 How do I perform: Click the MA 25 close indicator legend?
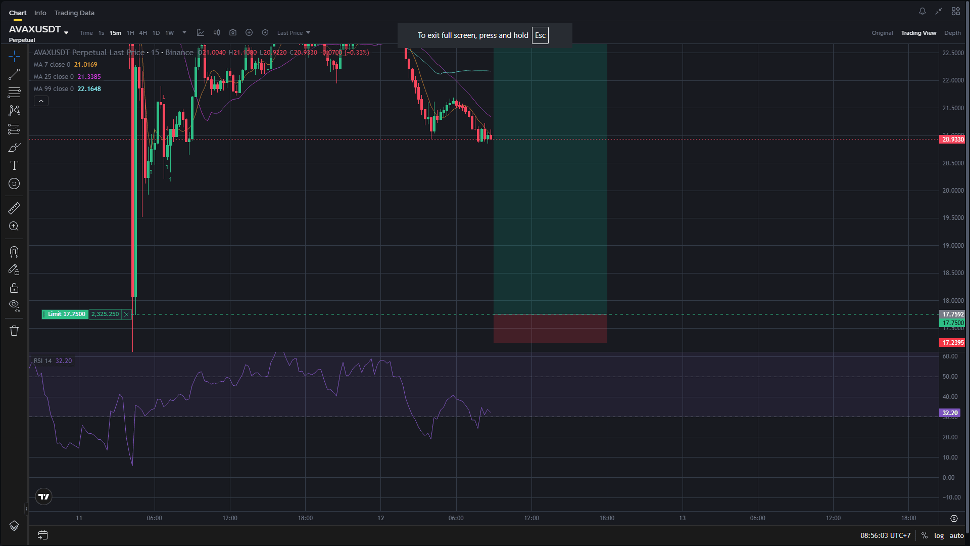click(67, 77)
